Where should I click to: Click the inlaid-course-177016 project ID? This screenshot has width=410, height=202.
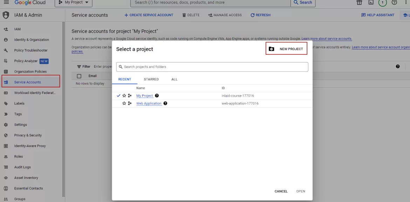tap(238, 96)
